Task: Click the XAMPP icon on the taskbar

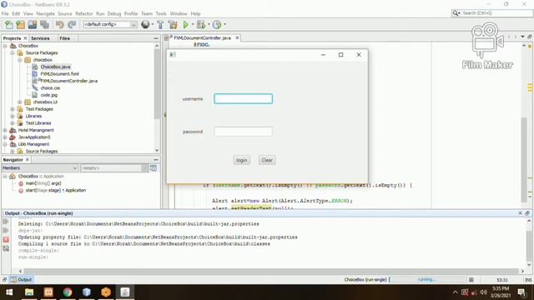Action: [48, 292]
